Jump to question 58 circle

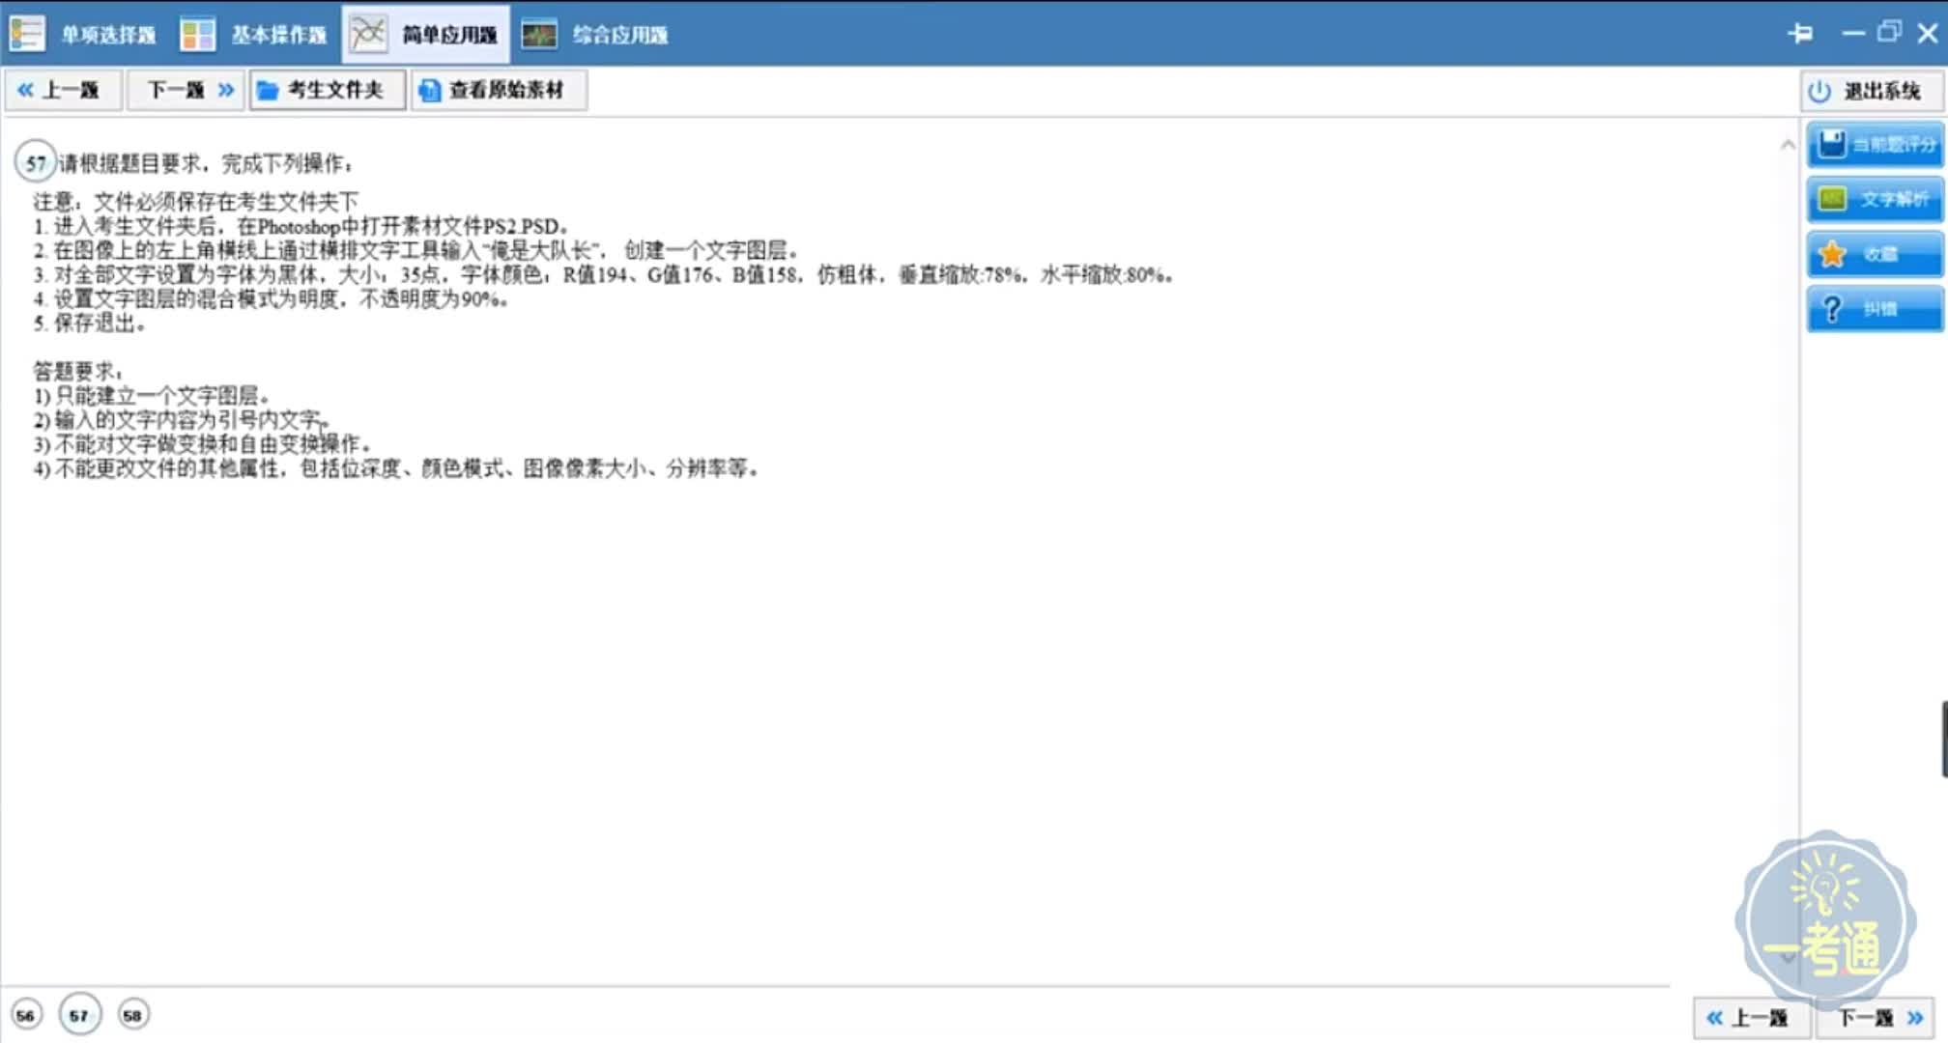pos(133,1015)
